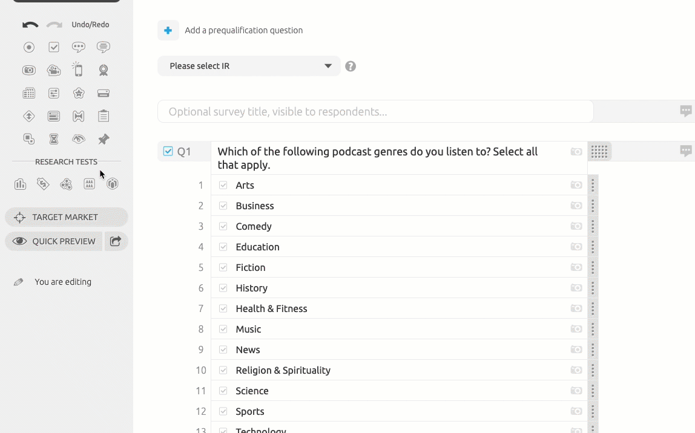Add a checkbox multiple-choice question from sidebar
Viewport: 695px width, 433px height.
coord(54,47)
